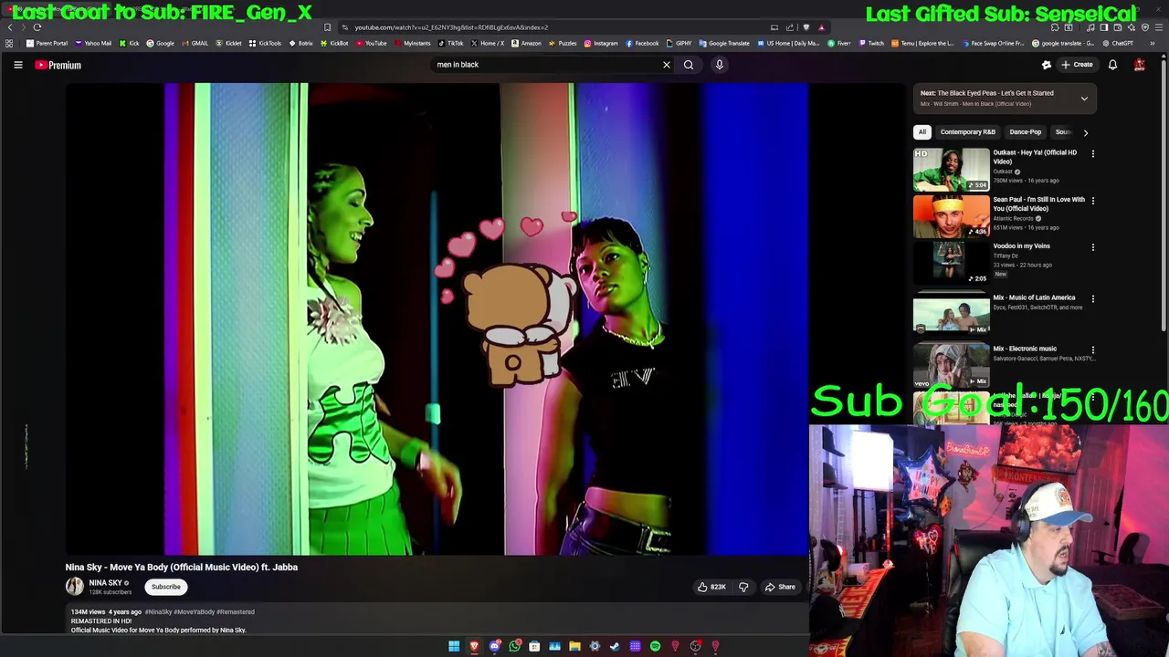The height and width of the screenshot is (657, 1169).
Task: Expand the Next up playlist panel
Action: [1084, 99]
